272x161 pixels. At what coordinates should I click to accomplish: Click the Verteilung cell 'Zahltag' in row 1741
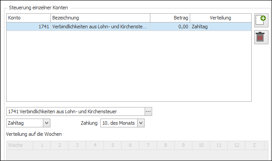click(x=221, y=27)
